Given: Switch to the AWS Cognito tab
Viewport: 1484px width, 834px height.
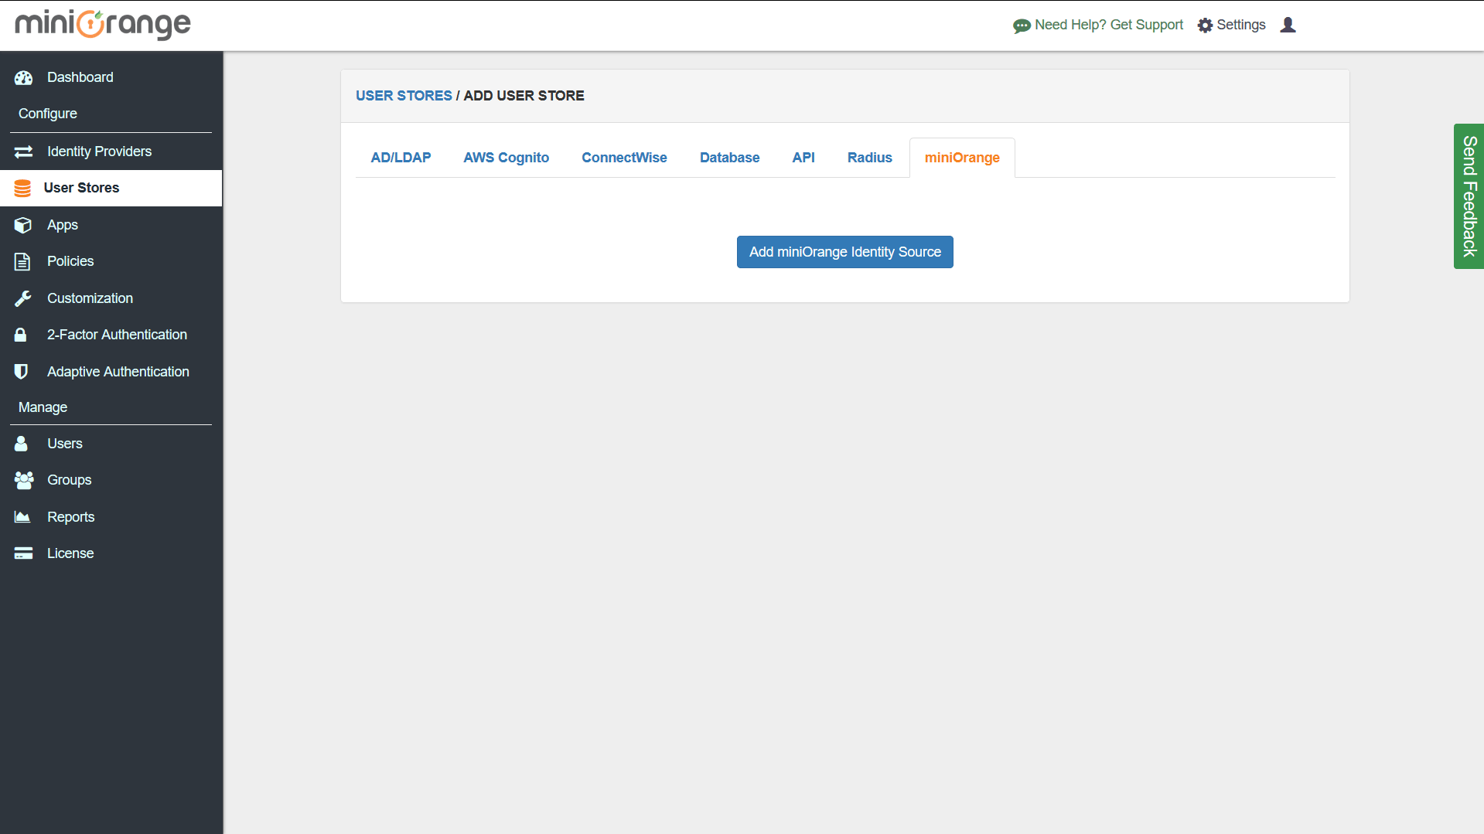Looking at the screenshot, I should [x=506, y=158].
